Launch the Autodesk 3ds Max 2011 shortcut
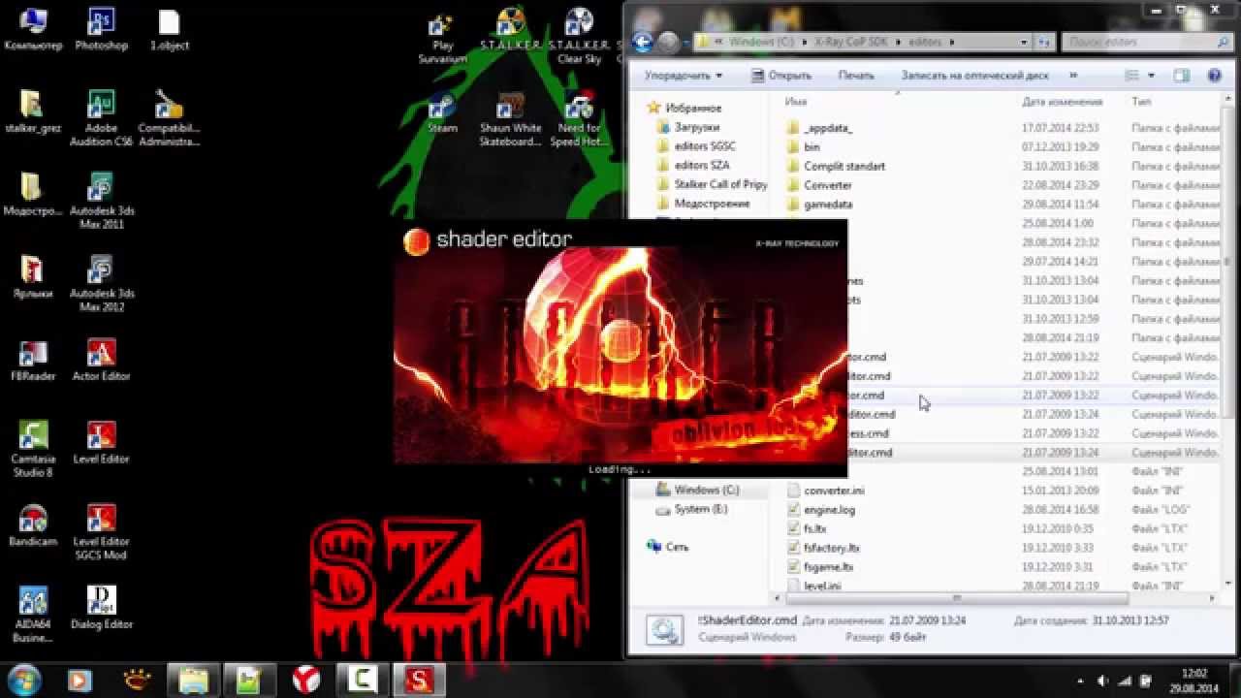Viewport: 1241px width, 698px height. (101, 201)
